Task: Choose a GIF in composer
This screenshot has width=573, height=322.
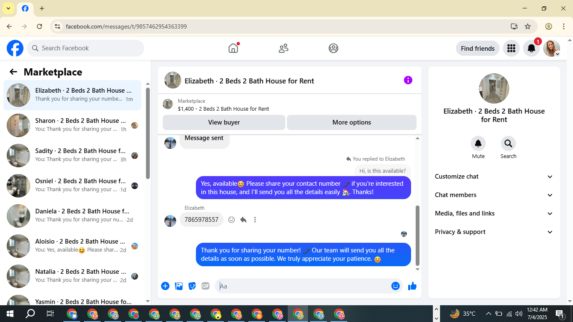Action: click(x=206, y=286)
